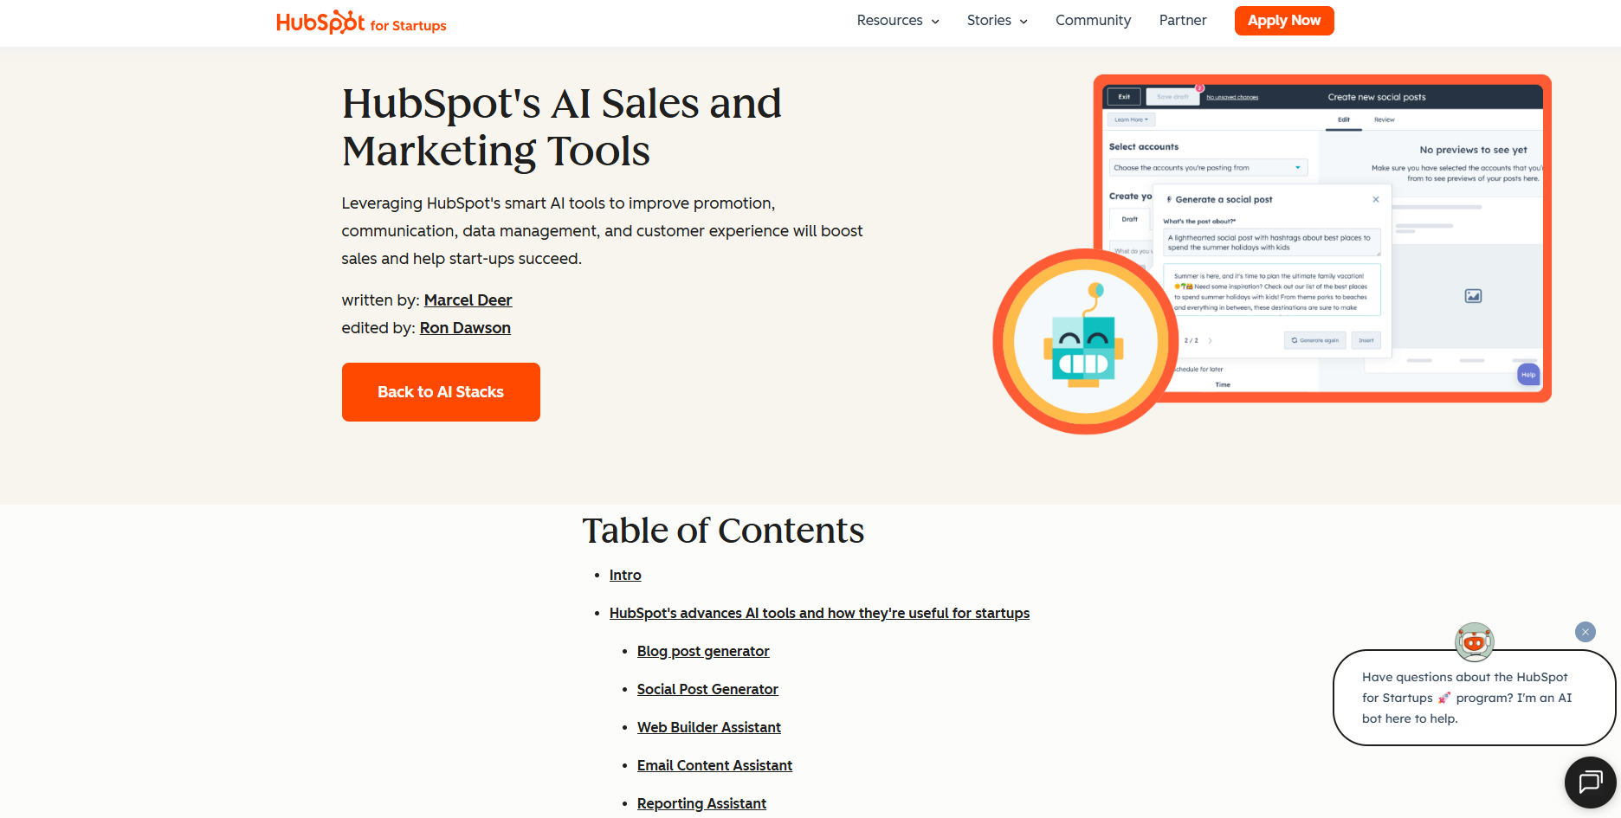The image size is (1621, 818).
Task: Click the next arrow beside the 2/2 pager
Action: click(x=1211, y=340)
